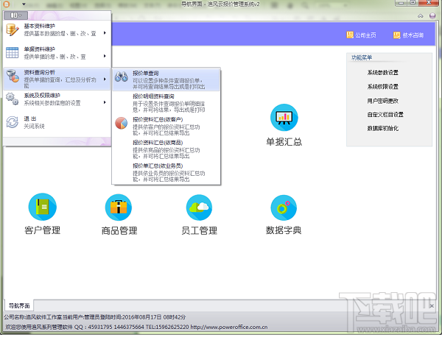Open the 技术咨询 link

coord(408,35)
